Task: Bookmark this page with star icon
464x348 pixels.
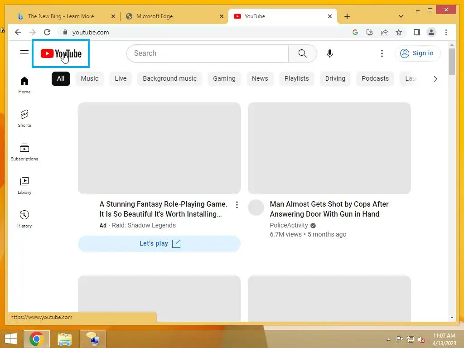Action: tap(399, 32)
